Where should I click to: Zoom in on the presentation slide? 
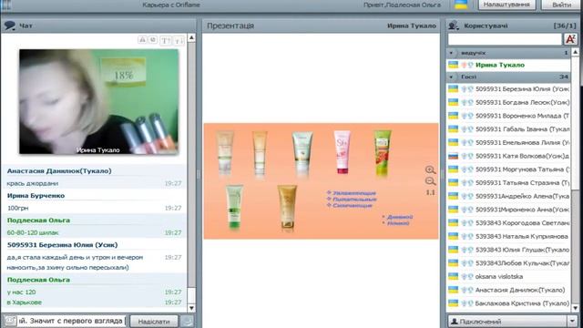point(430,170)
